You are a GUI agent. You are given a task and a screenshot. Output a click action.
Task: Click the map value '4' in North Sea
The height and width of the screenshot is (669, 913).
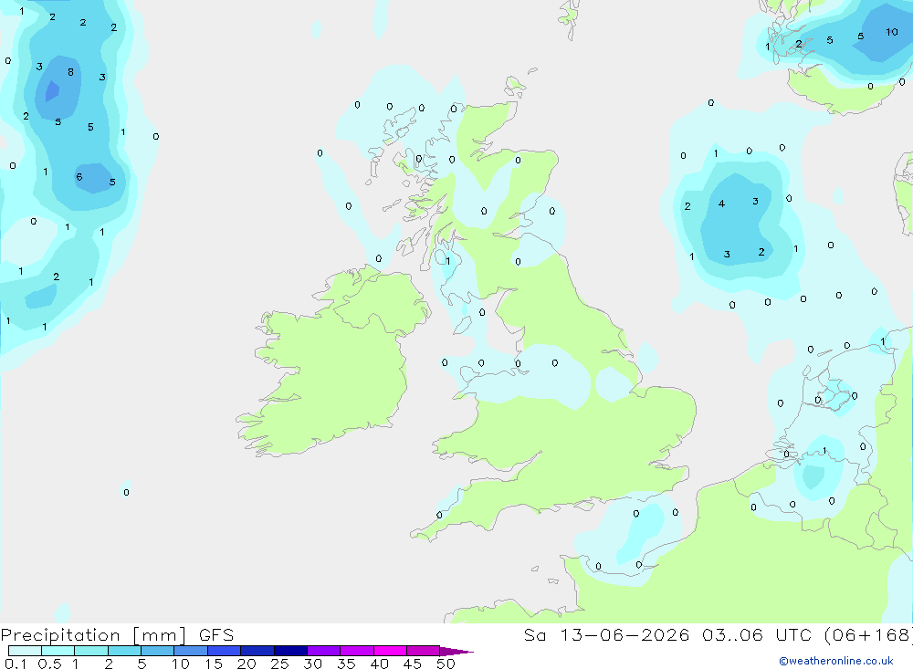coord(721,204)
